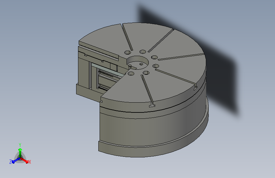275x178 pixels.
Task: Click the blue Z axis of the triad
Action: click(16, 160)
